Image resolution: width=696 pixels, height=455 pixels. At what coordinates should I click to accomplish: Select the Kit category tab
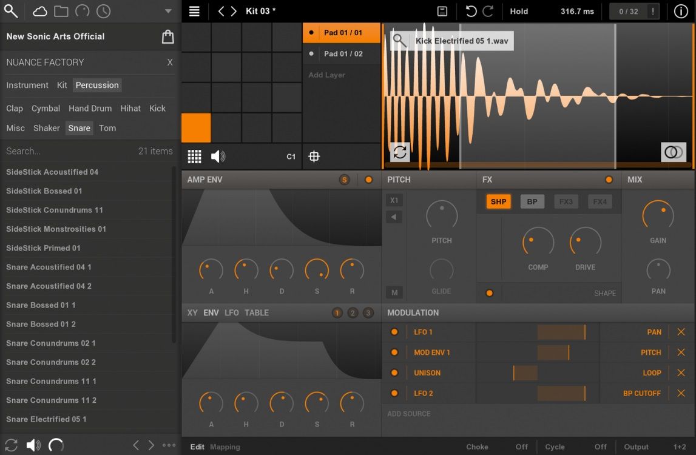click(62, 85)
